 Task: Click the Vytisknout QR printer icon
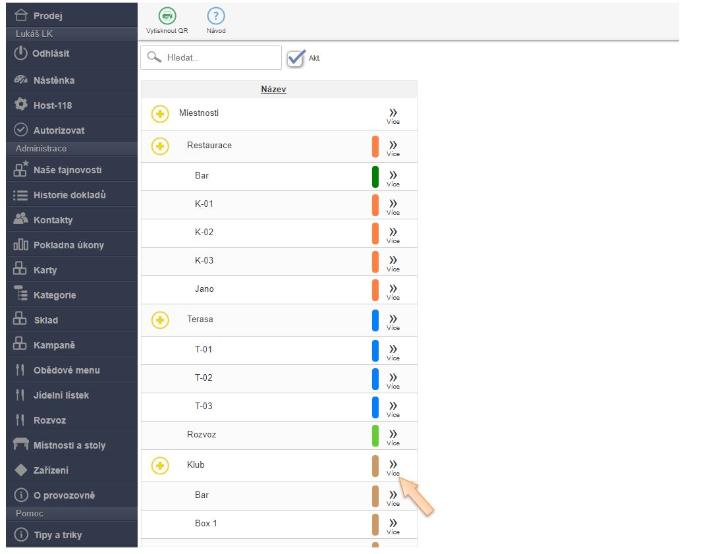click(167, 16)
